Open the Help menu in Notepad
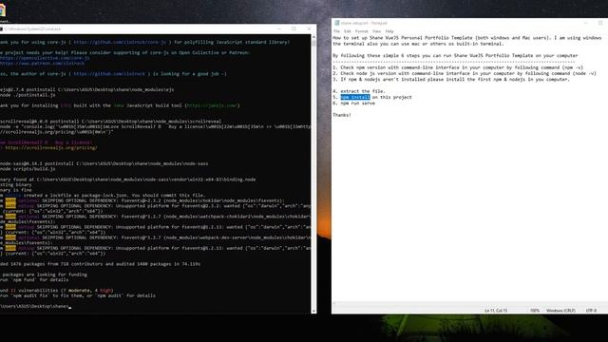Image resolution: width=608 pixels, height=342 pixels. [389, 31]
